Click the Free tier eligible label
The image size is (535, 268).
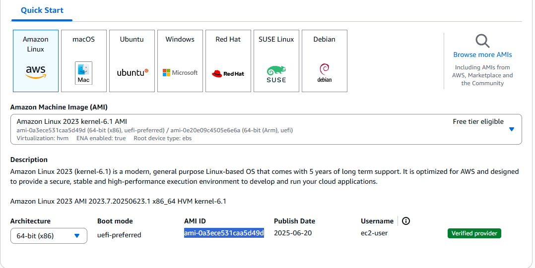478,121
